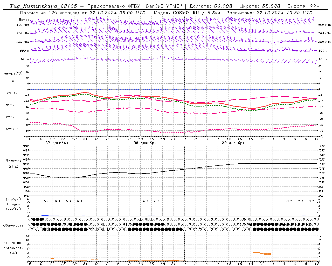
Task: Click the Ветер panel label
Action: coord(24,20)
